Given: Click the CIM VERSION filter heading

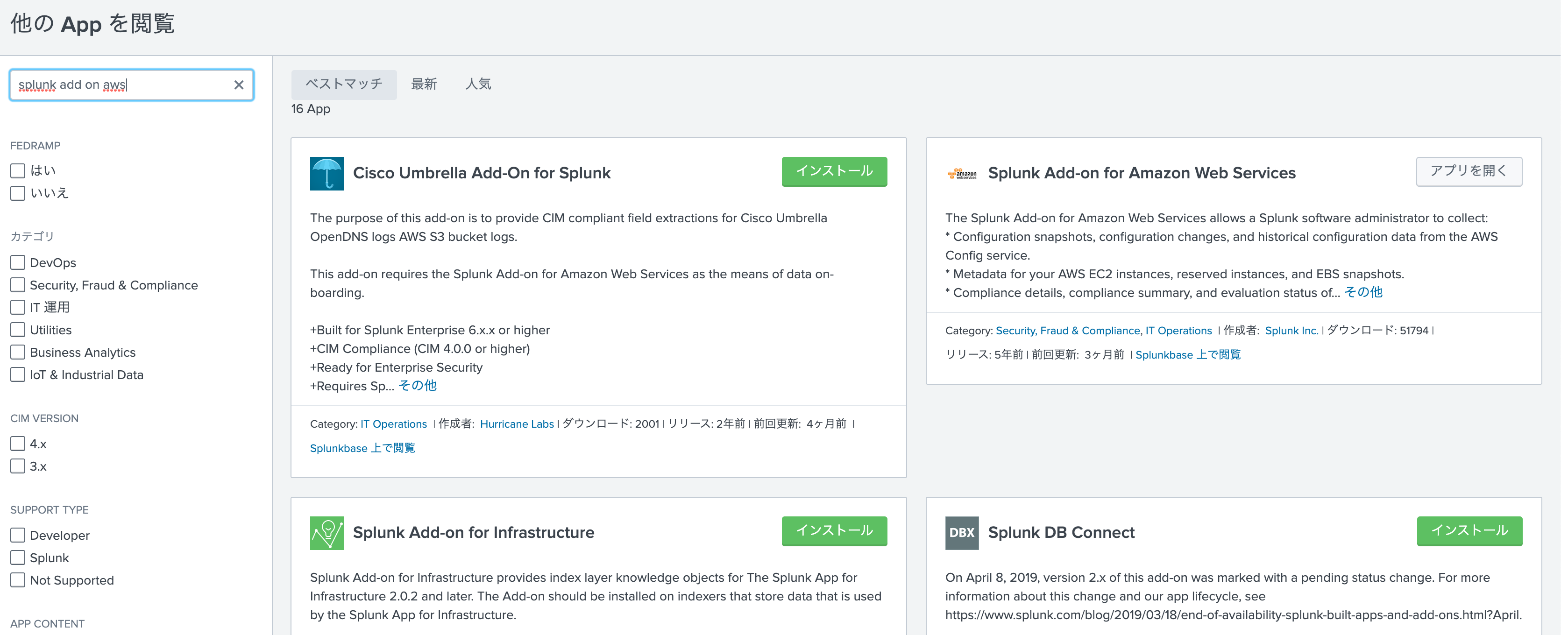Looking at the screenshot, I should [44, 419].
